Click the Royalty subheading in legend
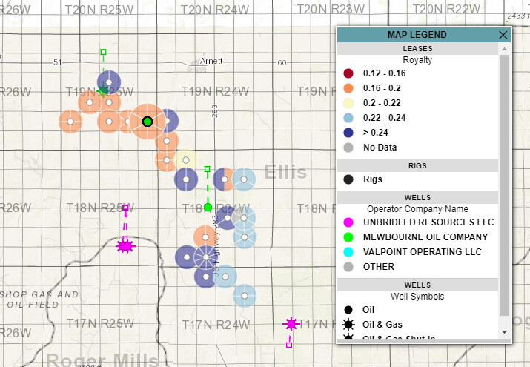 (x=417, y=60)
